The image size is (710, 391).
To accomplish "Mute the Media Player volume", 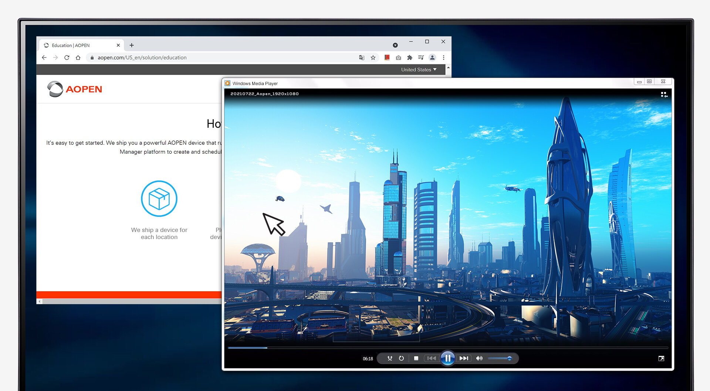I will coord(479,358).
